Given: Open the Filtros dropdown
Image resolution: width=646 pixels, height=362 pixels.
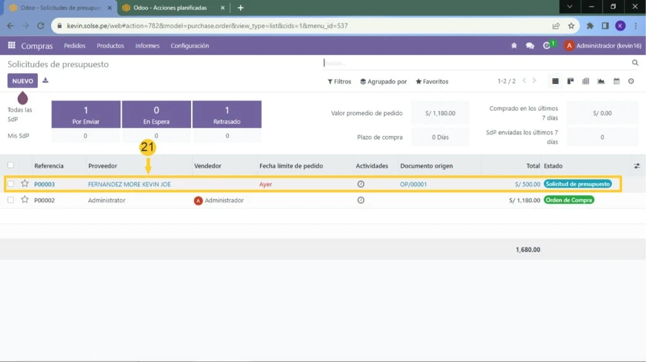Looking at the screenshot, I should click(x=339, y=81).
